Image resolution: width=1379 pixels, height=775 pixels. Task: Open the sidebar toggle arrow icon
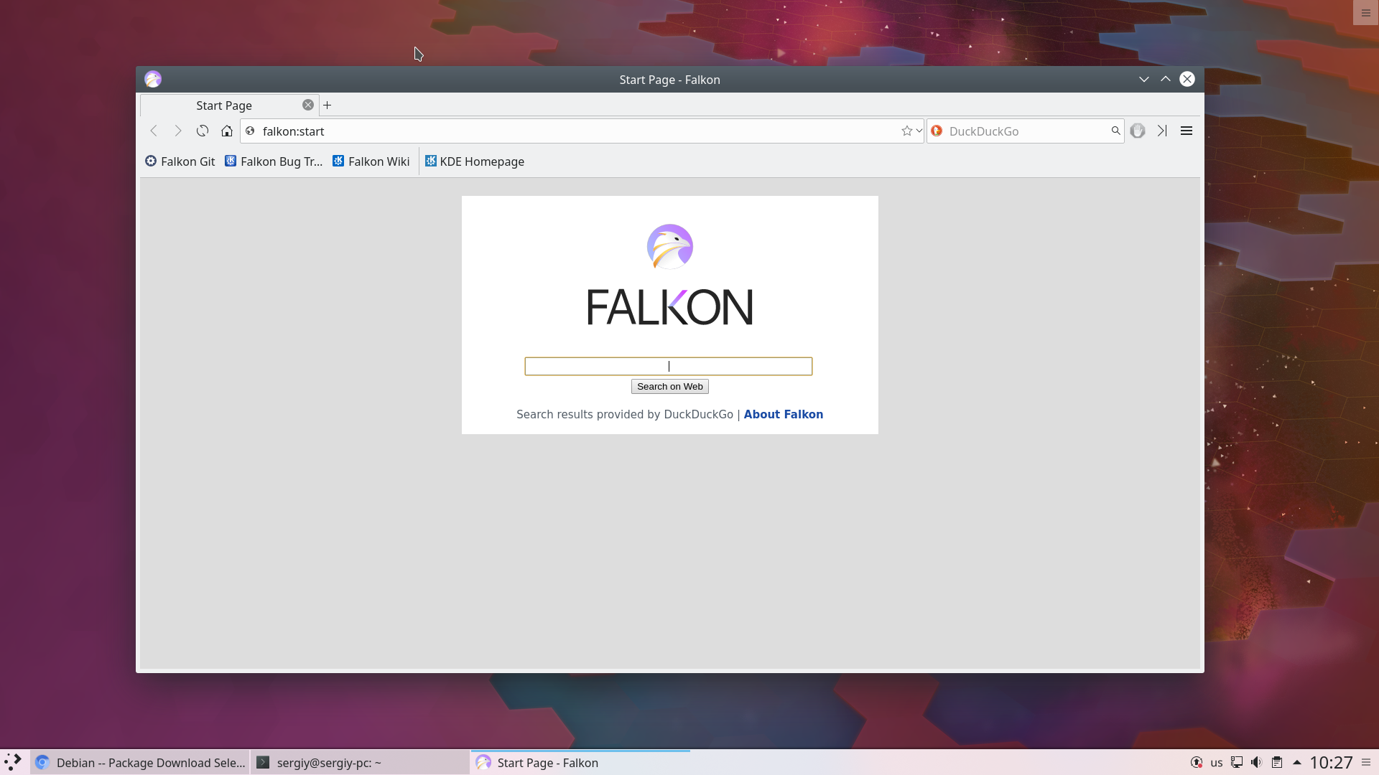click(x=1162, y=131)
